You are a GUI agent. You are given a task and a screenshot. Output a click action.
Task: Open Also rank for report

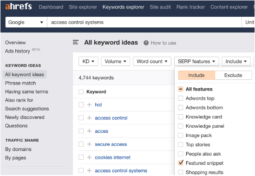pyautogui.click(x=19, y=100)
